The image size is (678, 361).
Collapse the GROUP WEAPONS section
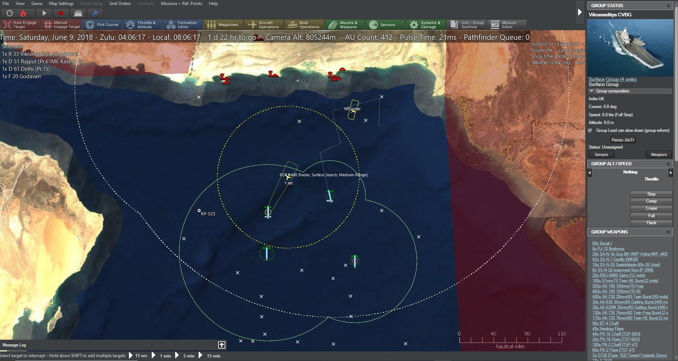(668, 232)
